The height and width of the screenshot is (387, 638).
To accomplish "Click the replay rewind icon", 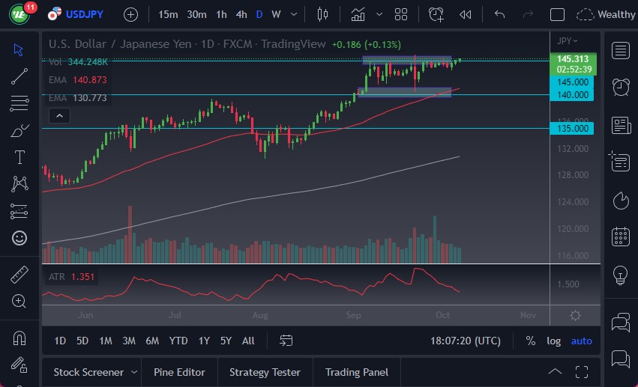I will pos(466,14).
